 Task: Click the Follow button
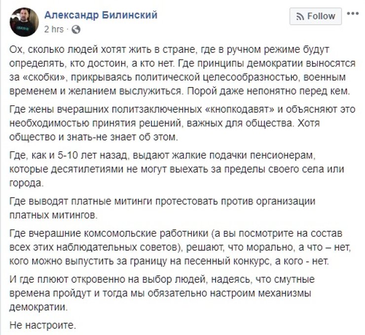(x=315, y=16)
